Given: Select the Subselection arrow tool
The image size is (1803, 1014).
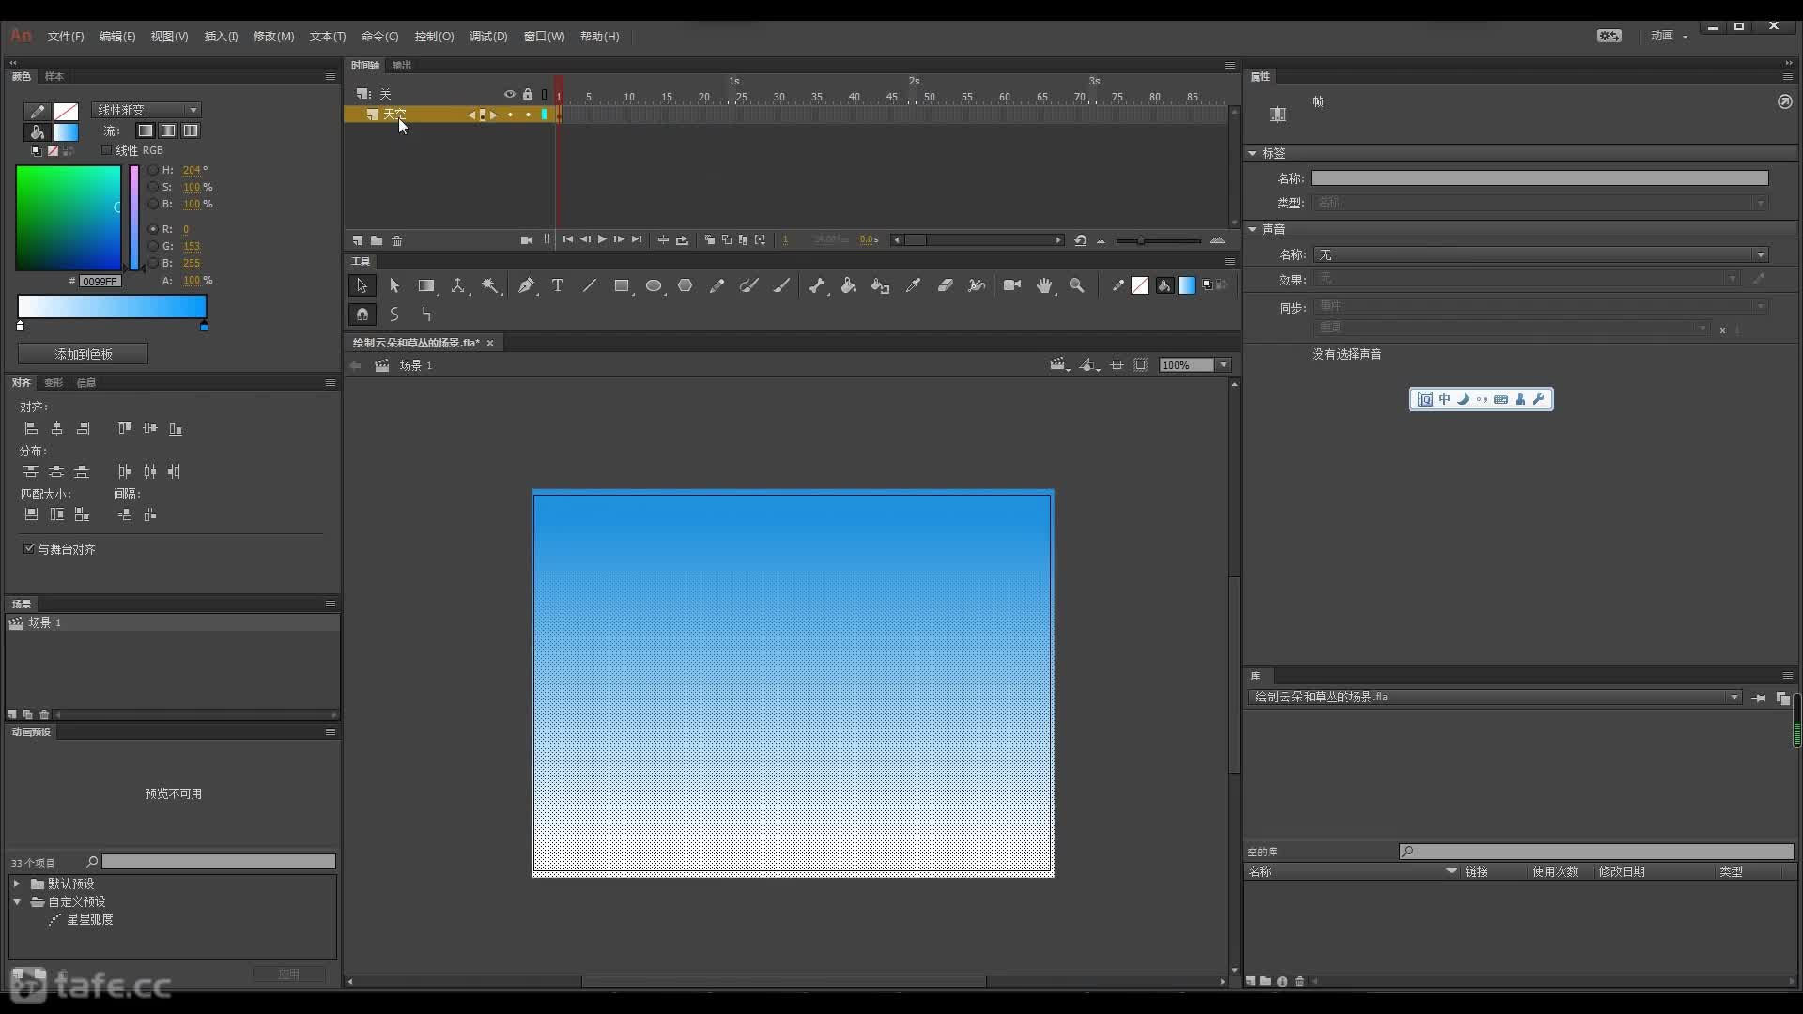Looking at the screenshot, I should [394, 285].
